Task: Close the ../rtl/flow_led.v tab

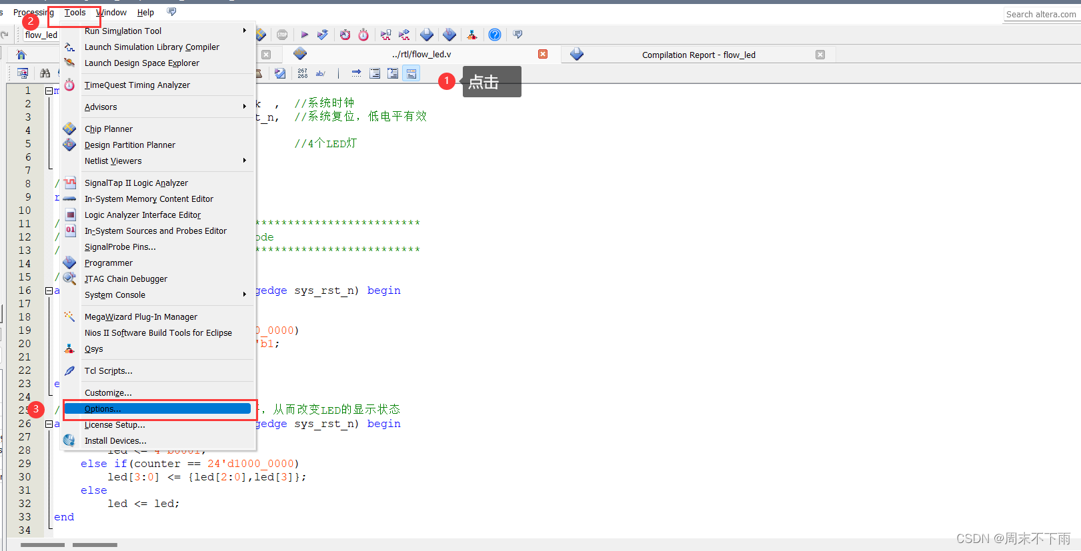Action: pos(543,54)
